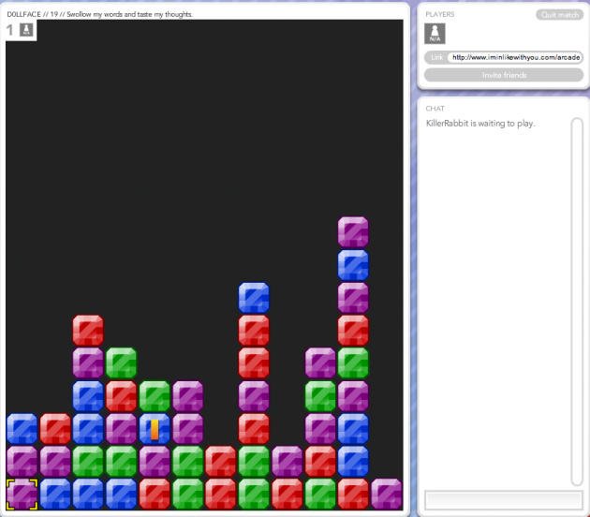Click the N/A player avatar in Players panel
590x517 pixels.
coord(435,34)
